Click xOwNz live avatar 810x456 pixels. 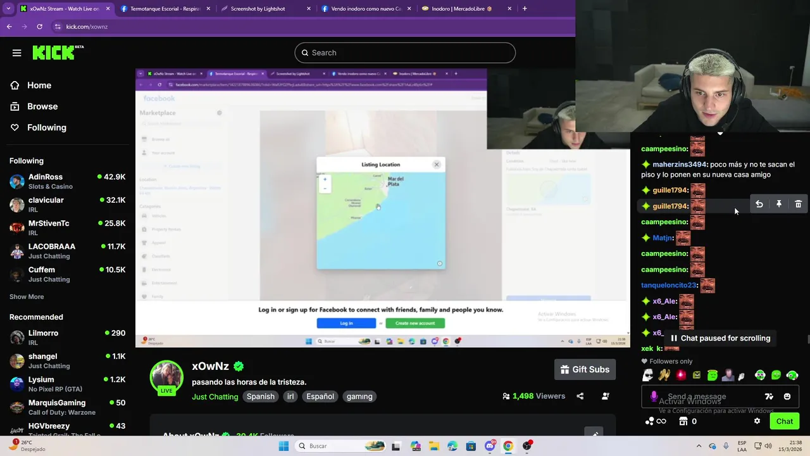[166, 378]
